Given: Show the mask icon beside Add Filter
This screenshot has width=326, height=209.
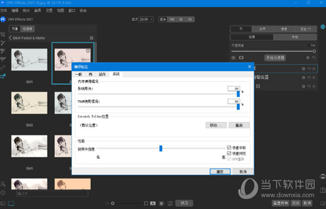Looking at the screenshot, I should [x=241, y=58].
